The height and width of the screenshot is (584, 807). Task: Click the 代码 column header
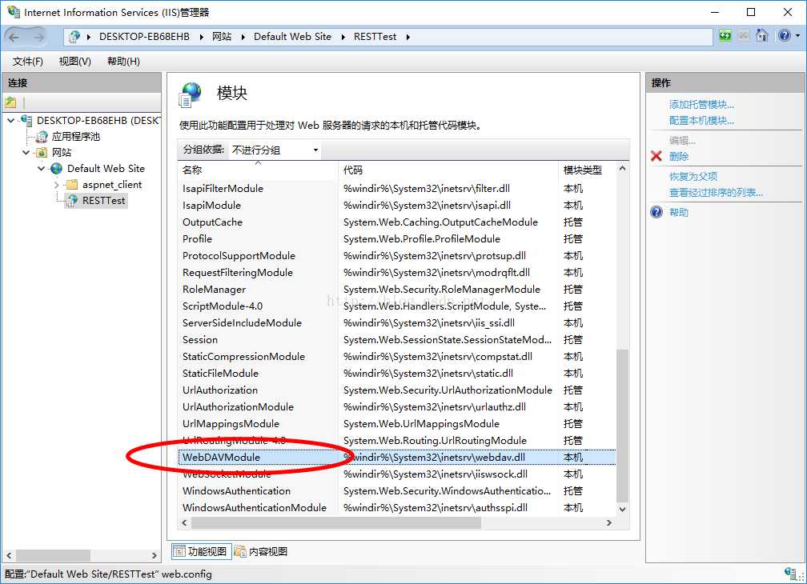(448, 170)
